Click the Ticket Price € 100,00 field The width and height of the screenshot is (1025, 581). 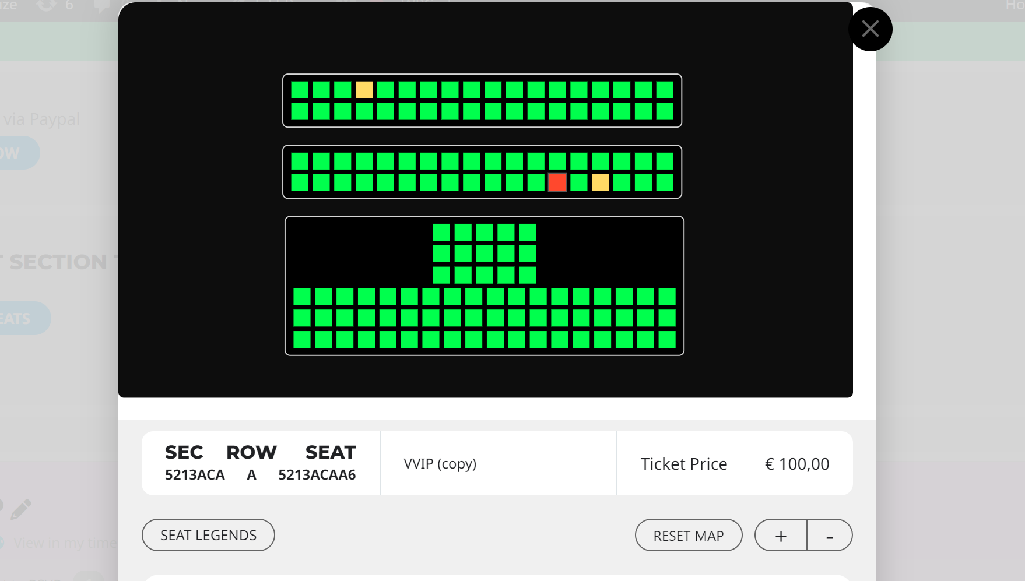tap(735, 464)
